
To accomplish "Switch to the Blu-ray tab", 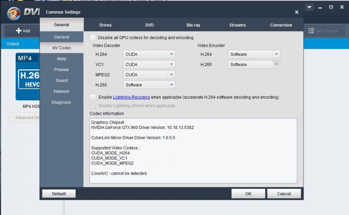I will tap(193, 25).
